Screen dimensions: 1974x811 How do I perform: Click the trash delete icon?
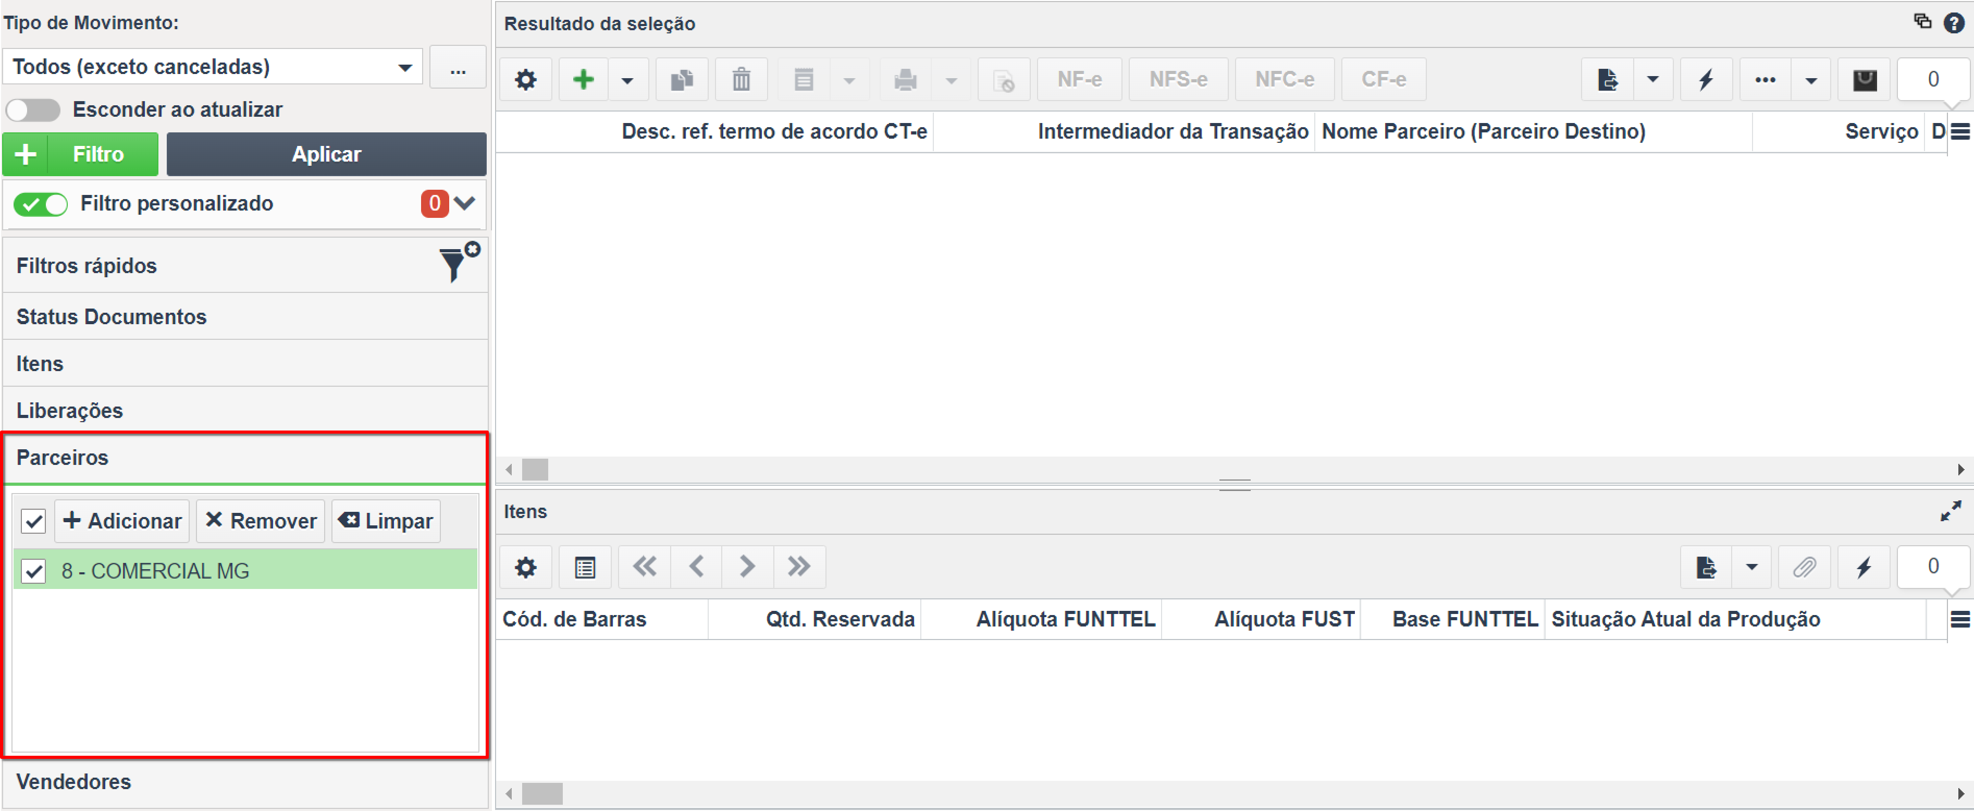click(x=741, y=80)
